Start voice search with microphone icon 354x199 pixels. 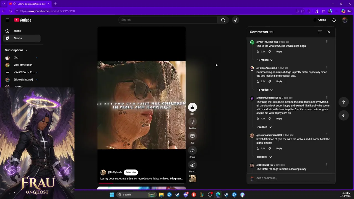pyautogui.click(x=236, y=20)
